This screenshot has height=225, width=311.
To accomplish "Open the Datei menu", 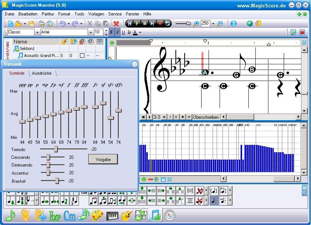I will pyautogui.click(x=10, y=14).
